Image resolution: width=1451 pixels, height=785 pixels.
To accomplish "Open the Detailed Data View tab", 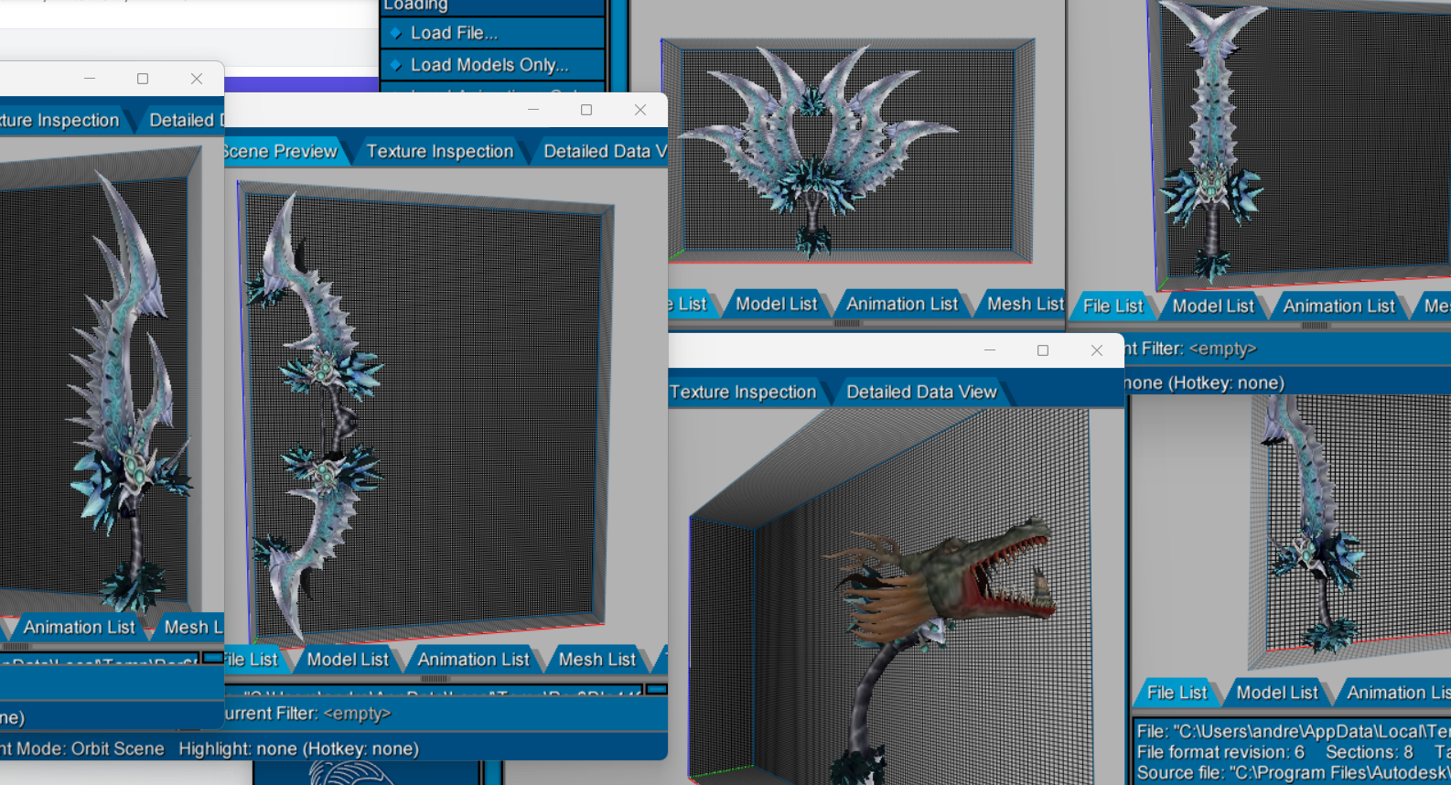I will click(920, 392).
